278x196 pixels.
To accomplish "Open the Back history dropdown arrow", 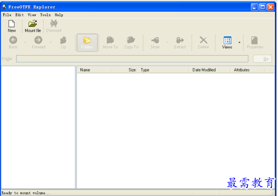I will [25, 42].
